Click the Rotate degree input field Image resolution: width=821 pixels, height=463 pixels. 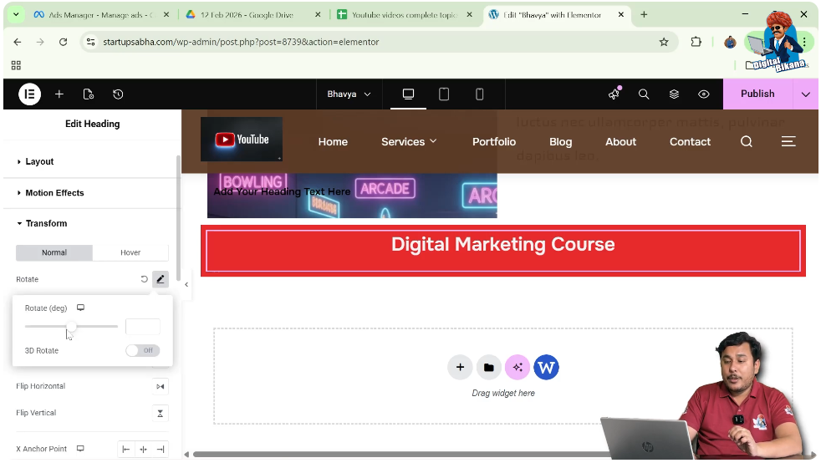(142, 327)
